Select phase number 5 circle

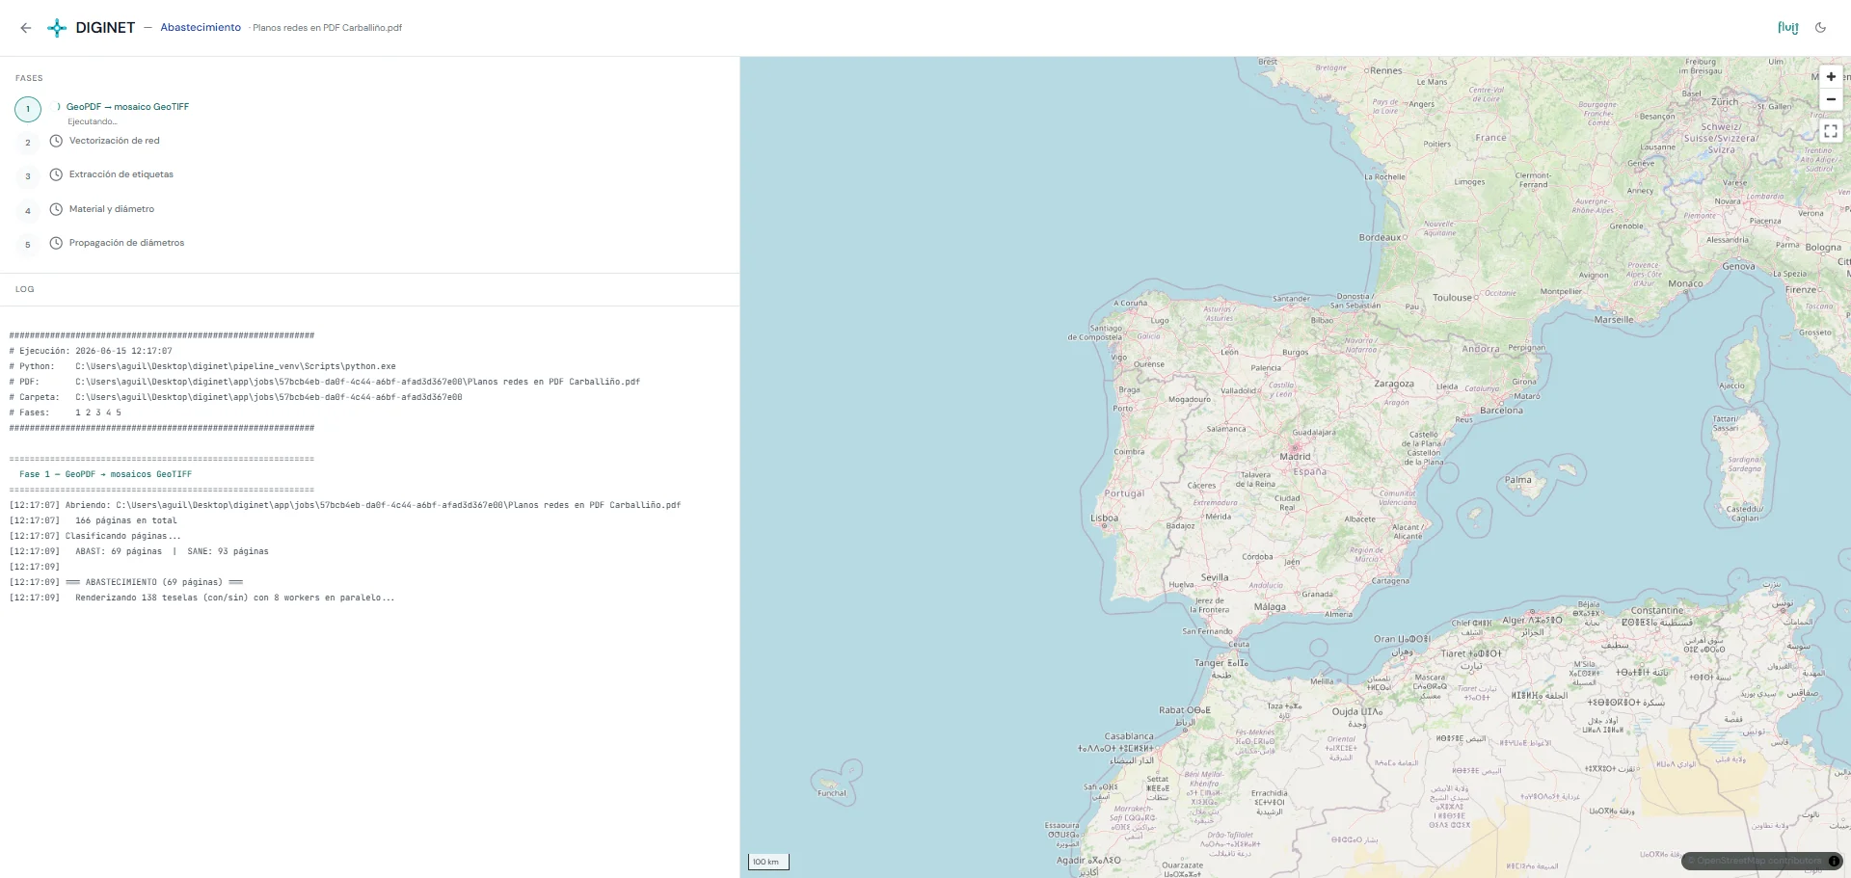click(x=28, y=245)
